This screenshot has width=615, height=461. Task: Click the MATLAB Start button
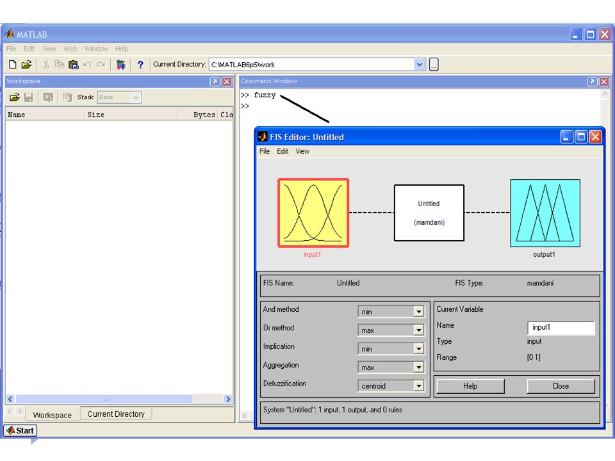tap(20, 430)
